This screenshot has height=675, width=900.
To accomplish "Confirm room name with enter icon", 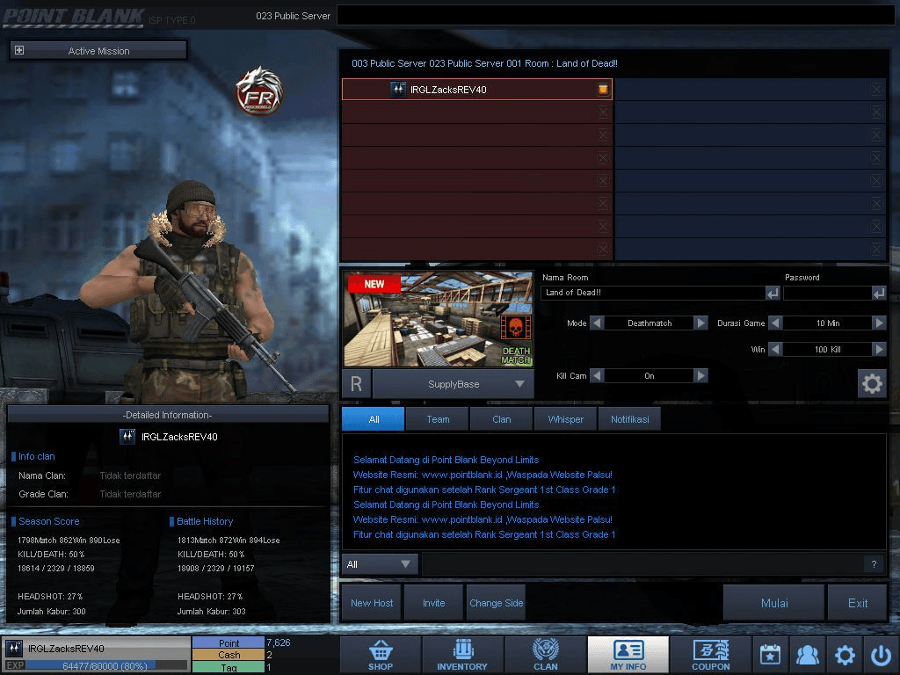I will point(773,294).
